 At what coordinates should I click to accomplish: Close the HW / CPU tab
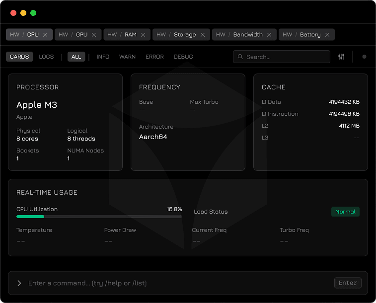[x=45, y=35]
